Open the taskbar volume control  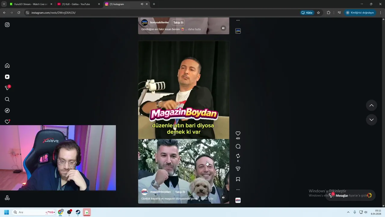[x=366, y=212]
